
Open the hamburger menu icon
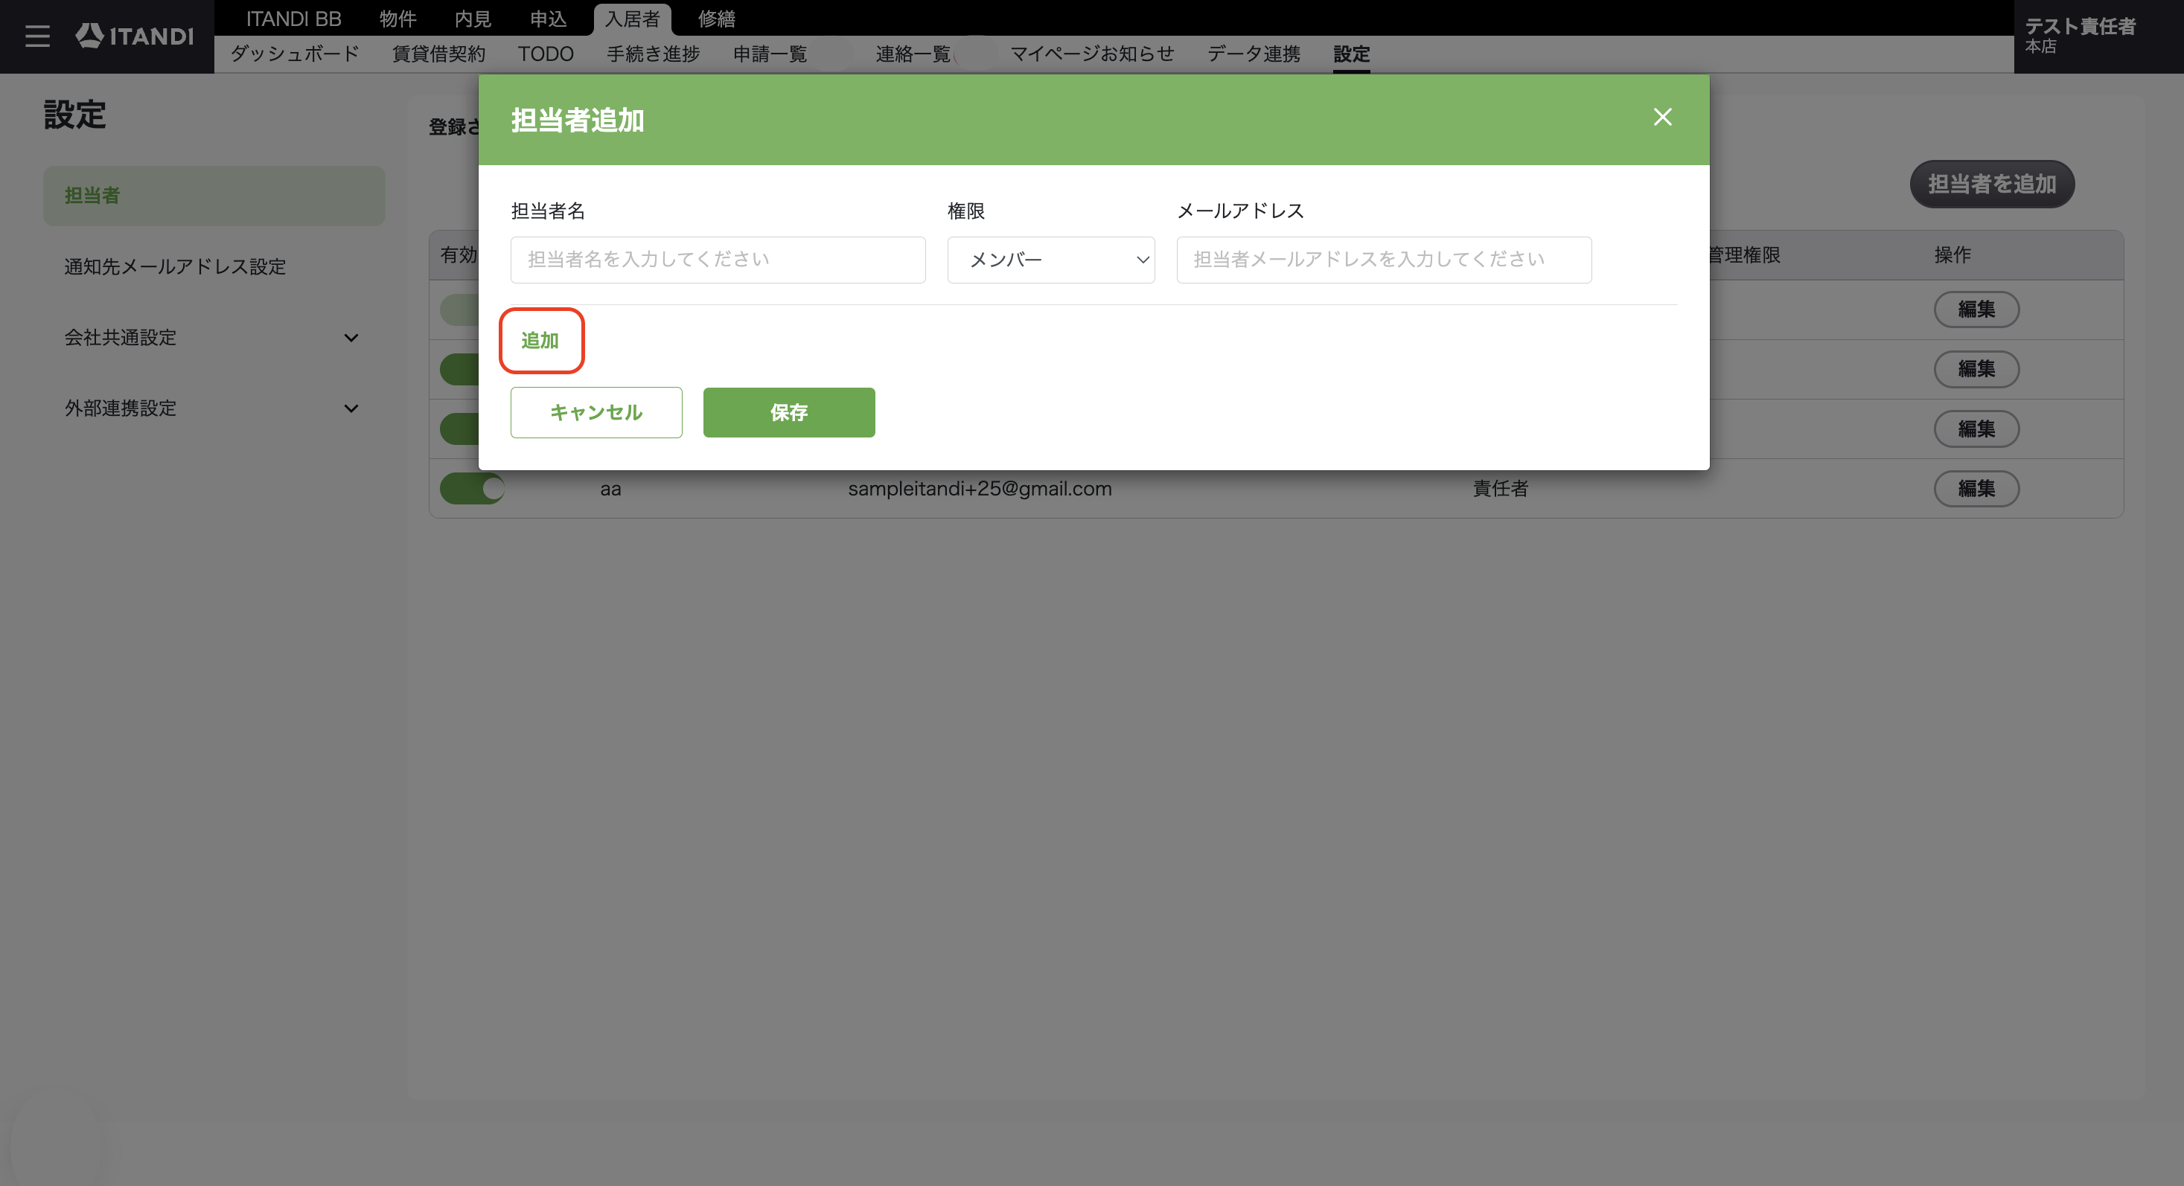37,36
